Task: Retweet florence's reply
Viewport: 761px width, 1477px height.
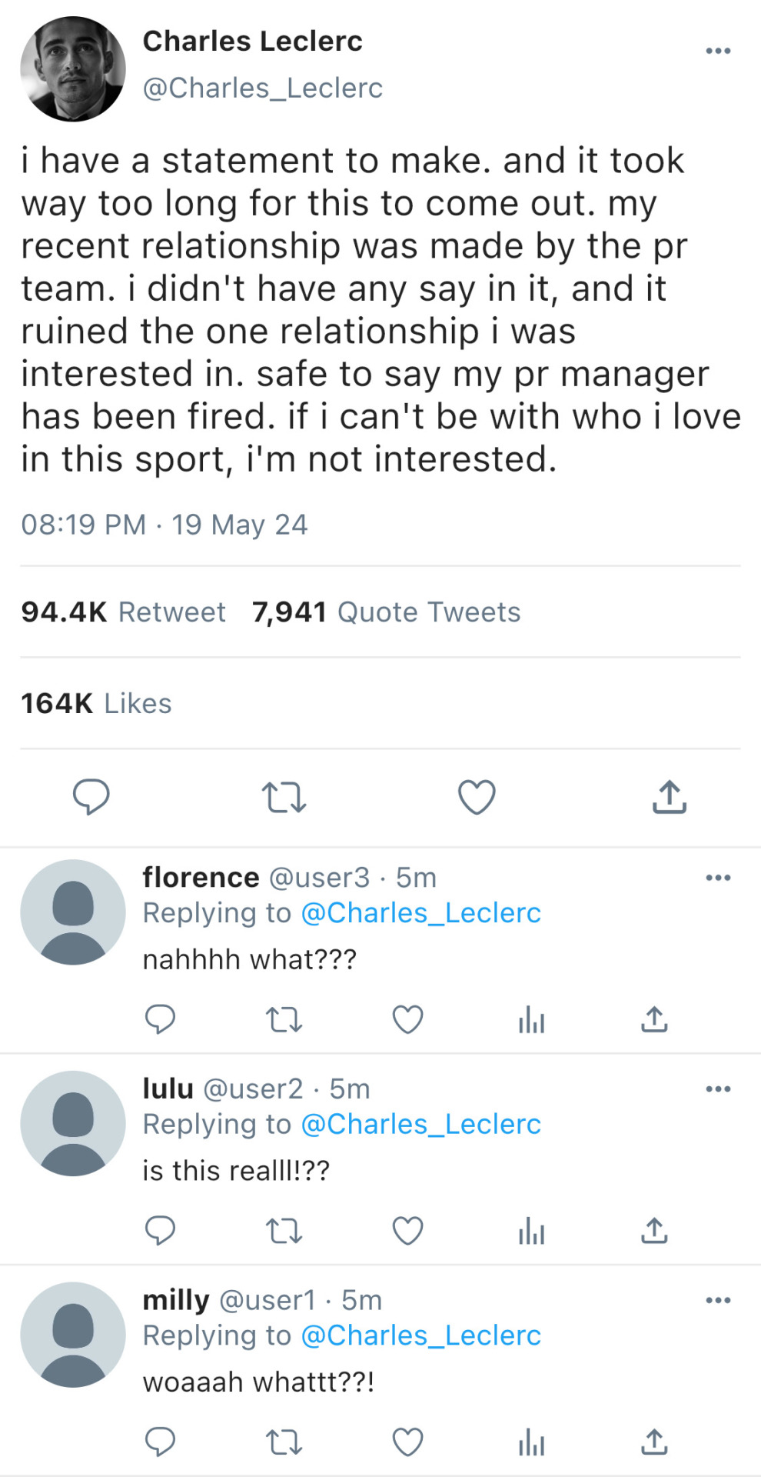Action: pyautogui.click(x=284, y=1020)
